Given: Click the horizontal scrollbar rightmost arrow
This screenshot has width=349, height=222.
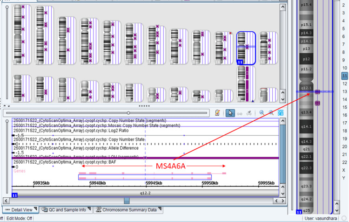Looking at the screenshot, I should tap(283, 201).
